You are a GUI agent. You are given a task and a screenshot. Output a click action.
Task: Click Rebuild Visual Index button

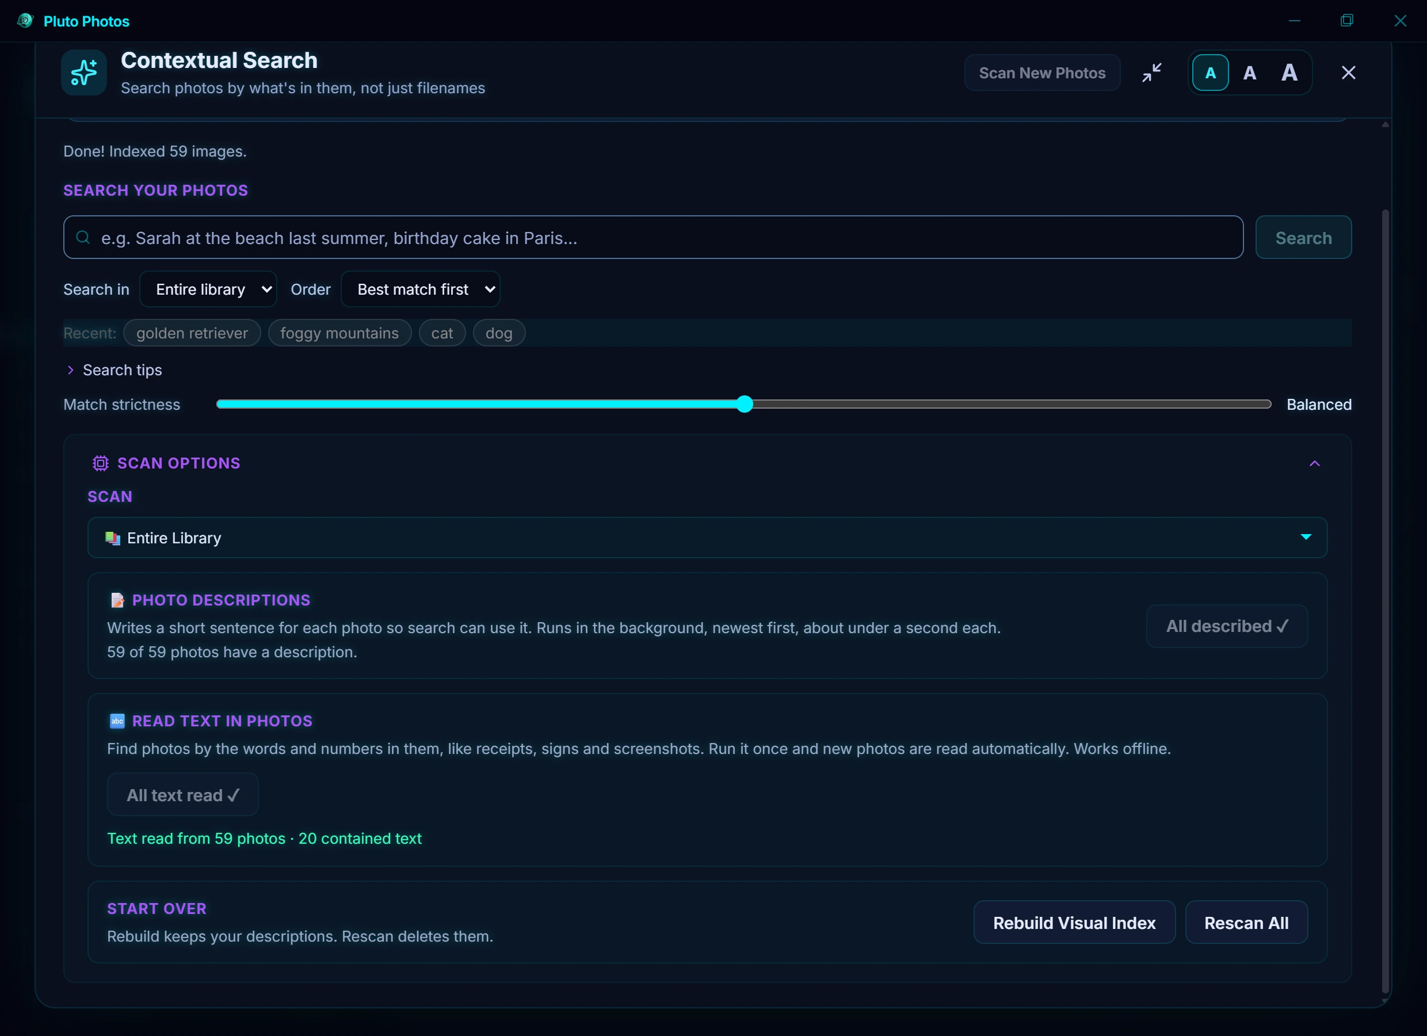coord(1074,923)
